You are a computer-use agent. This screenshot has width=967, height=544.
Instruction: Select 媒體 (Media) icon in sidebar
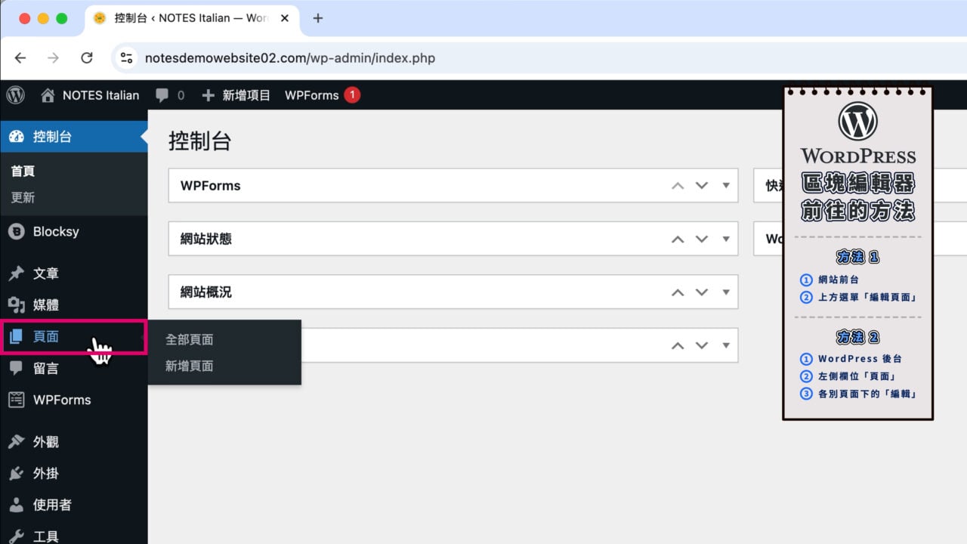(x=16, y=305)
